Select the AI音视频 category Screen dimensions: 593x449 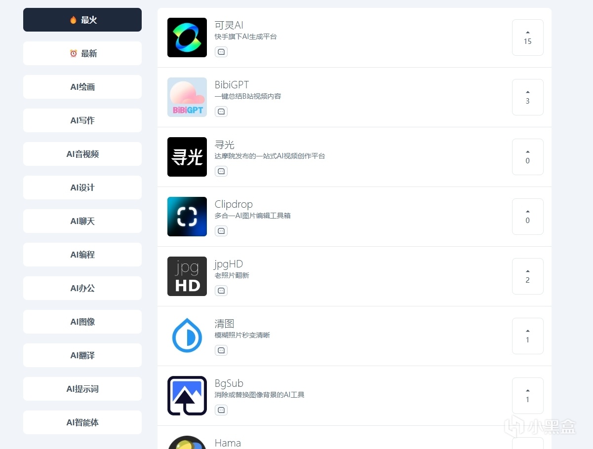pos(82,154)
